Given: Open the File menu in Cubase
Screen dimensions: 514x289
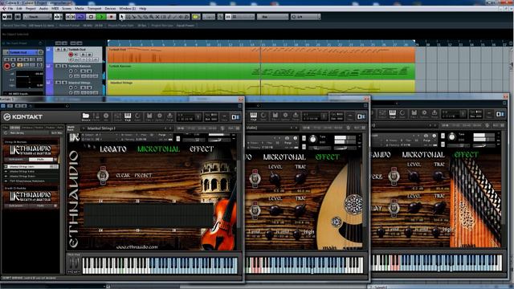Looking at the screenshot, I should (x=10, y=8).
